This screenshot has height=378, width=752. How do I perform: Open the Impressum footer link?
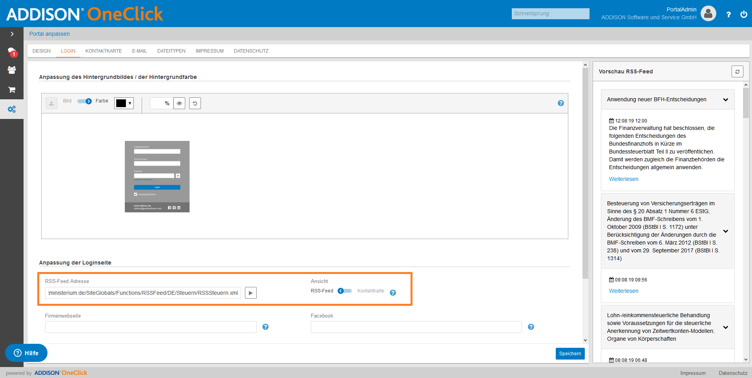click(x=693, y=373)
